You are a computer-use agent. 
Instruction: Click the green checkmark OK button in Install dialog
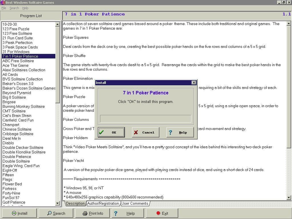(x=111, y=132)
